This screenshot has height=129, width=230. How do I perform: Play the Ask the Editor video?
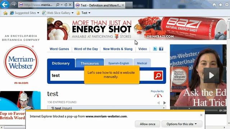[x=211, y=75]
